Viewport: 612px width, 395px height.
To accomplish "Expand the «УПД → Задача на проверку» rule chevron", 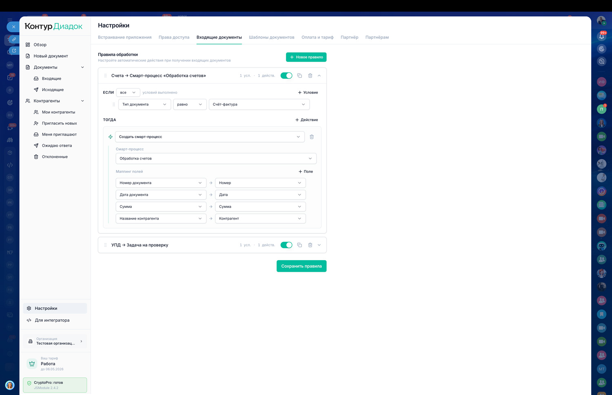I will 319,245.
